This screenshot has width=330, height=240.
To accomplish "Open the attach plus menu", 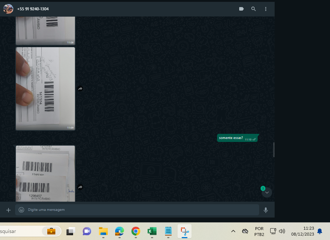I will click(8, 210).
